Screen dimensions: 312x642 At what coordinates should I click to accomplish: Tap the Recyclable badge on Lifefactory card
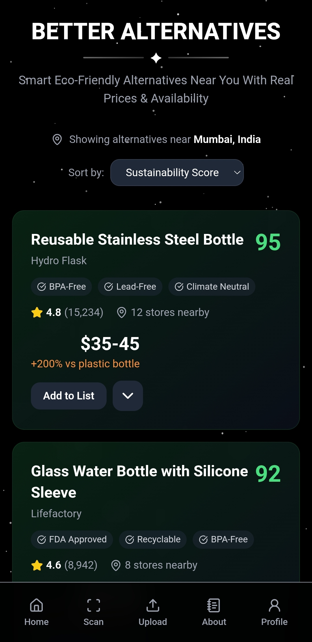(153, 539)
